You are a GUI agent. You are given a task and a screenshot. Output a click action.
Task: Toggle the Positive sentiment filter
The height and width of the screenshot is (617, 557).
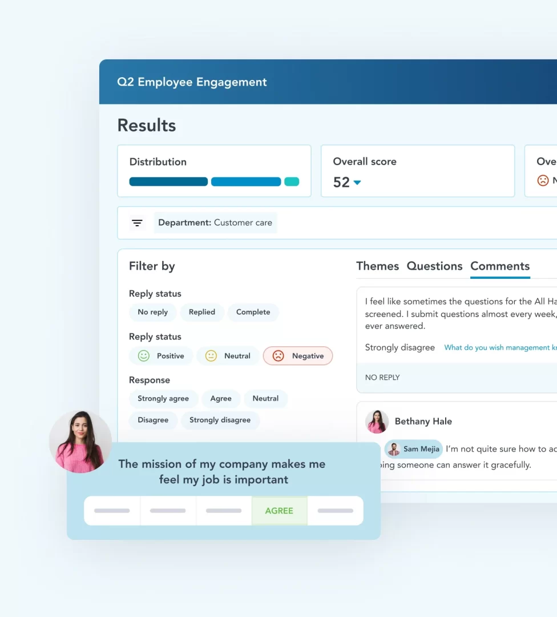(x=161, y=356)
